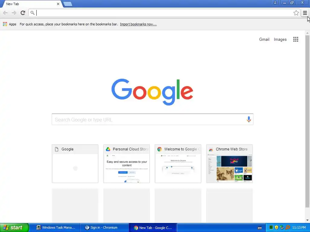
Task: Open the Windows start menu
Action: pyautogui.click(x=15, y=228)
